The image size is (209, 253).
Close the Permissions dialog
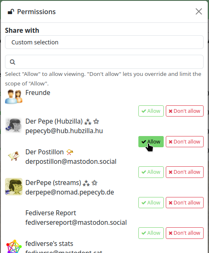coord(199,12)
